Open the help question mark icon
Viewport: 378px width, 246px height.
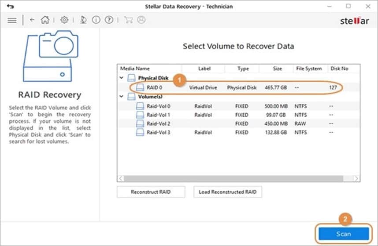click(x=109, y=20)
